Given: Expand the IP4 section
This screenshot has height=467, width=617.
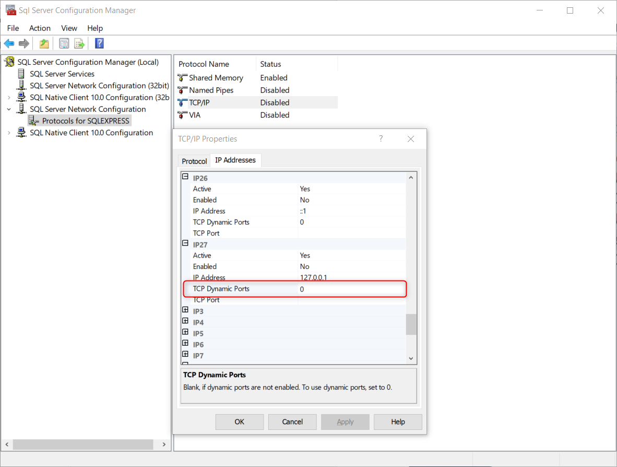Looking at the screenshot, I should (185, 321).
